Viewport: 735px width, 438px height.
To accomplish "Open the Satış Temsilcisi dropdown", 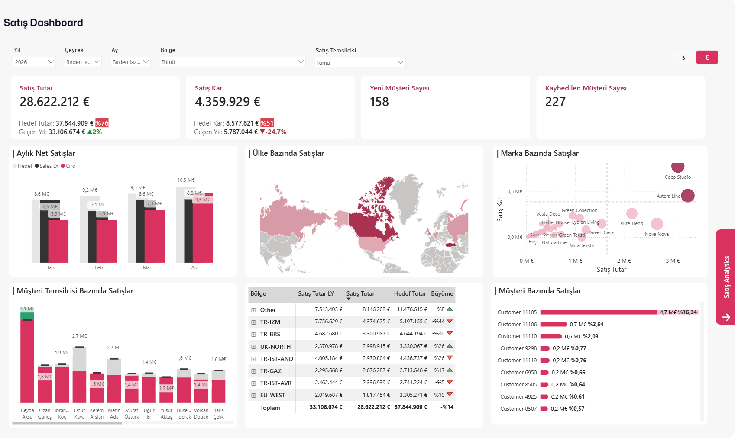I will point(360,63).
